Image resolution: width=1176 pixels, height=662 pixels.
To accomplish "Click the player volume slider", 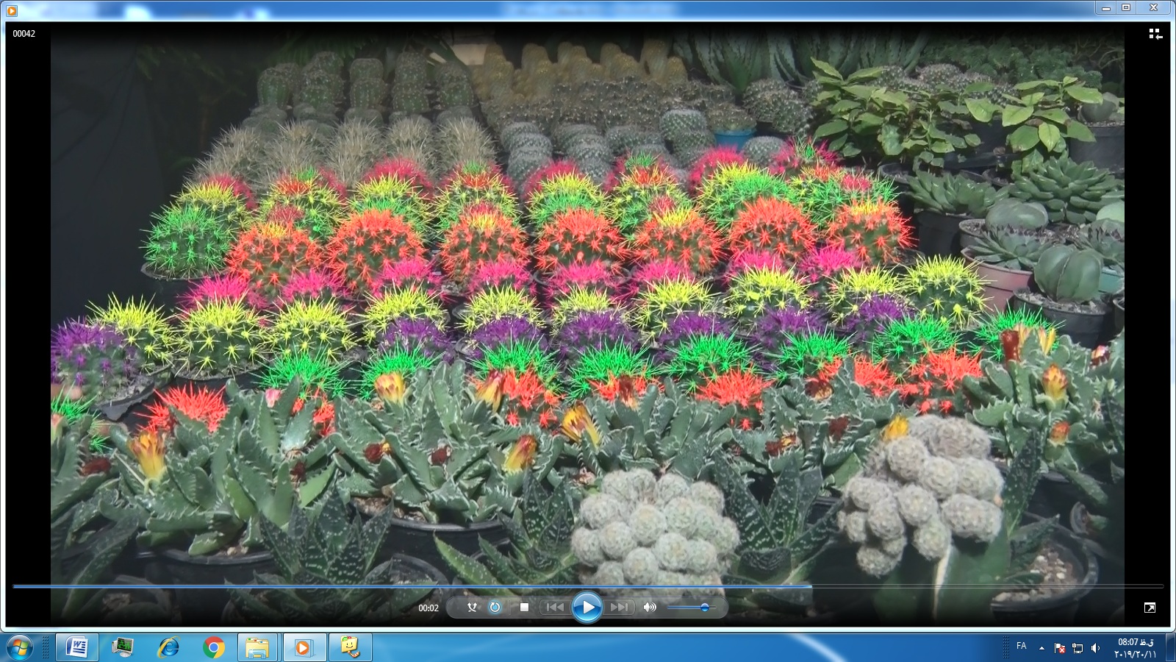I will 689,608.
